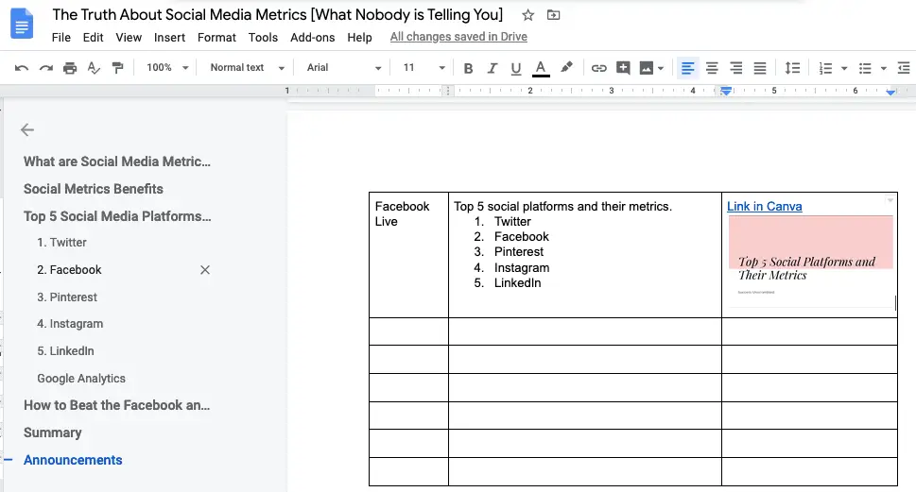Open the Help menu

pyautogui.click(x=359, y=38)
